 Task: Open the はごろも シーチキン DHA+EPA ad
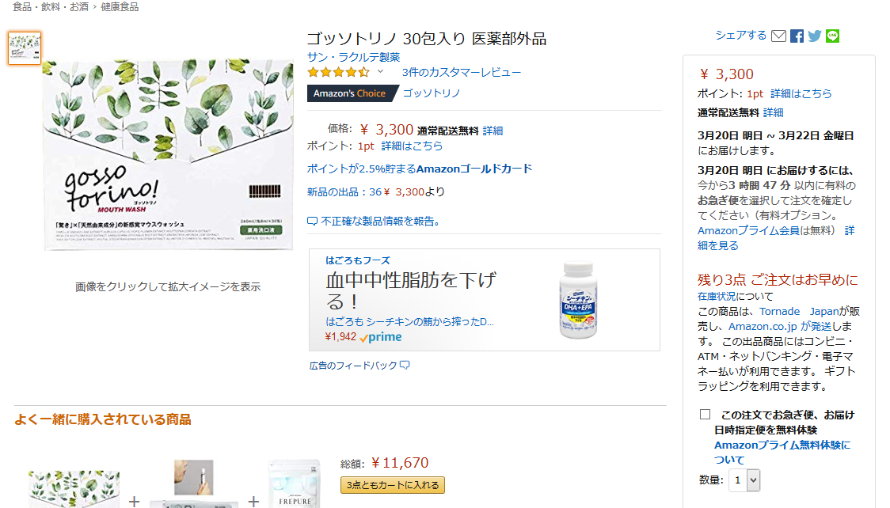pos(484,299)
